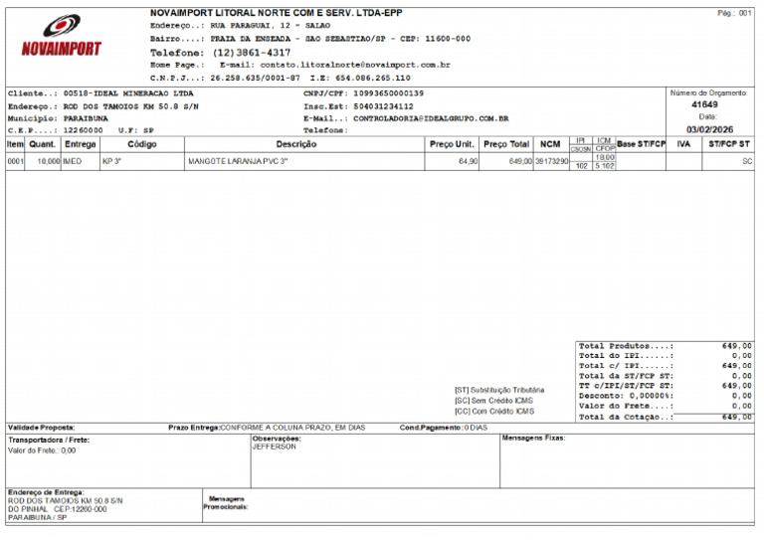Image resolution: width=764 pixels, height=540 pixels.
Task: Click the Código column header
Action: (x=142, y=144)
